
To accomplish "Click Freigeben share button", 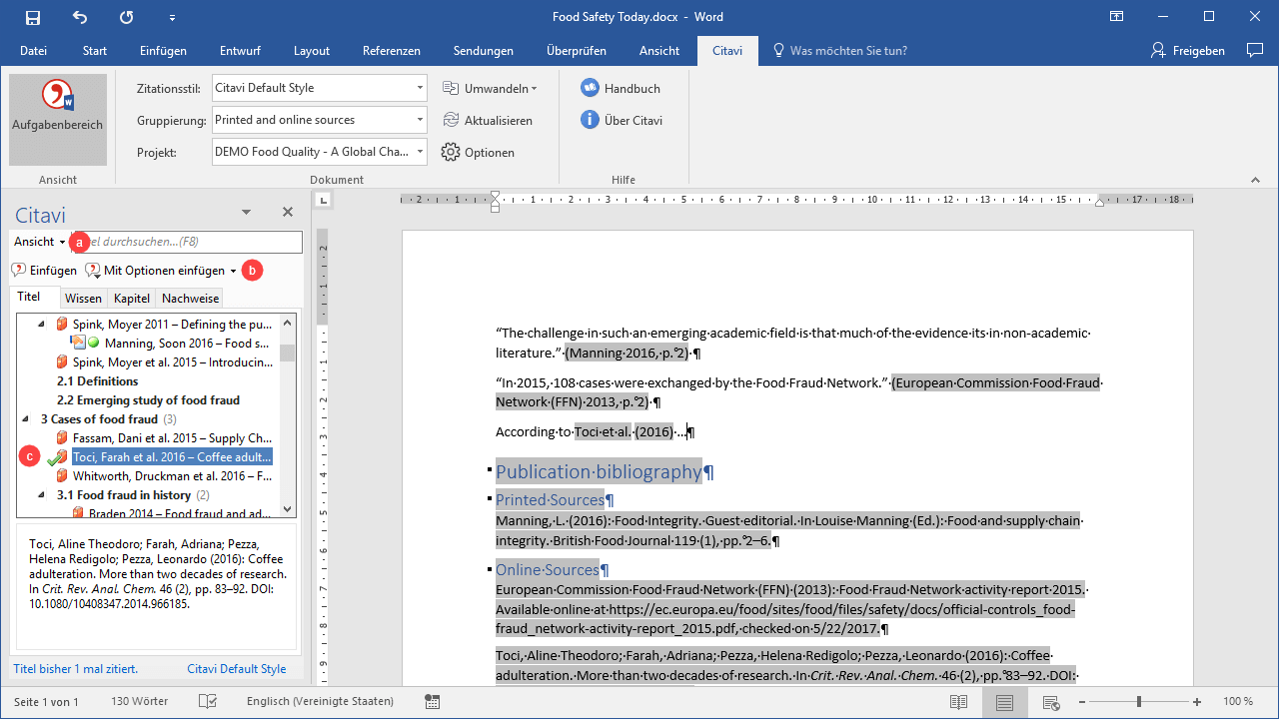I will pyautogui.click(x=1188, y=51).
